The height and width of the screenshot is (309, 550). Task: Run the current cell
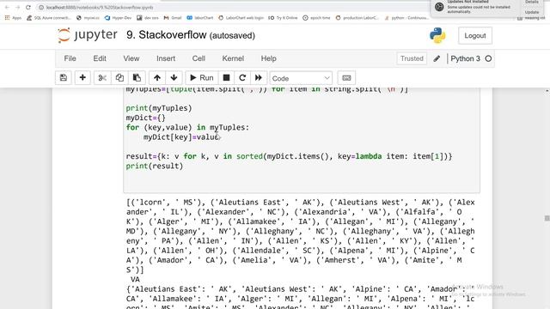click(x=202, y=78)
